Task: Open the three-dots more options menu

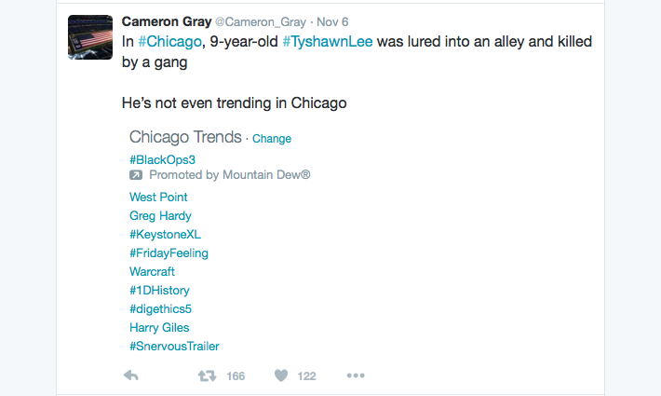Action: (355, 376)
